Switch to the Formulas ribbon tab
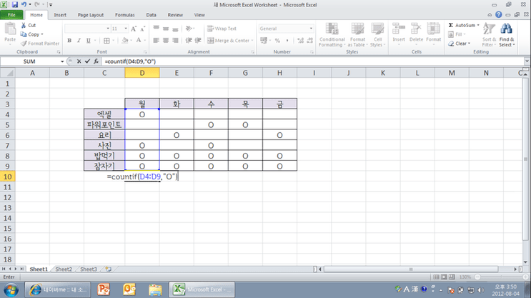Viewport: 531px width, 298px height. coord(124,15)
